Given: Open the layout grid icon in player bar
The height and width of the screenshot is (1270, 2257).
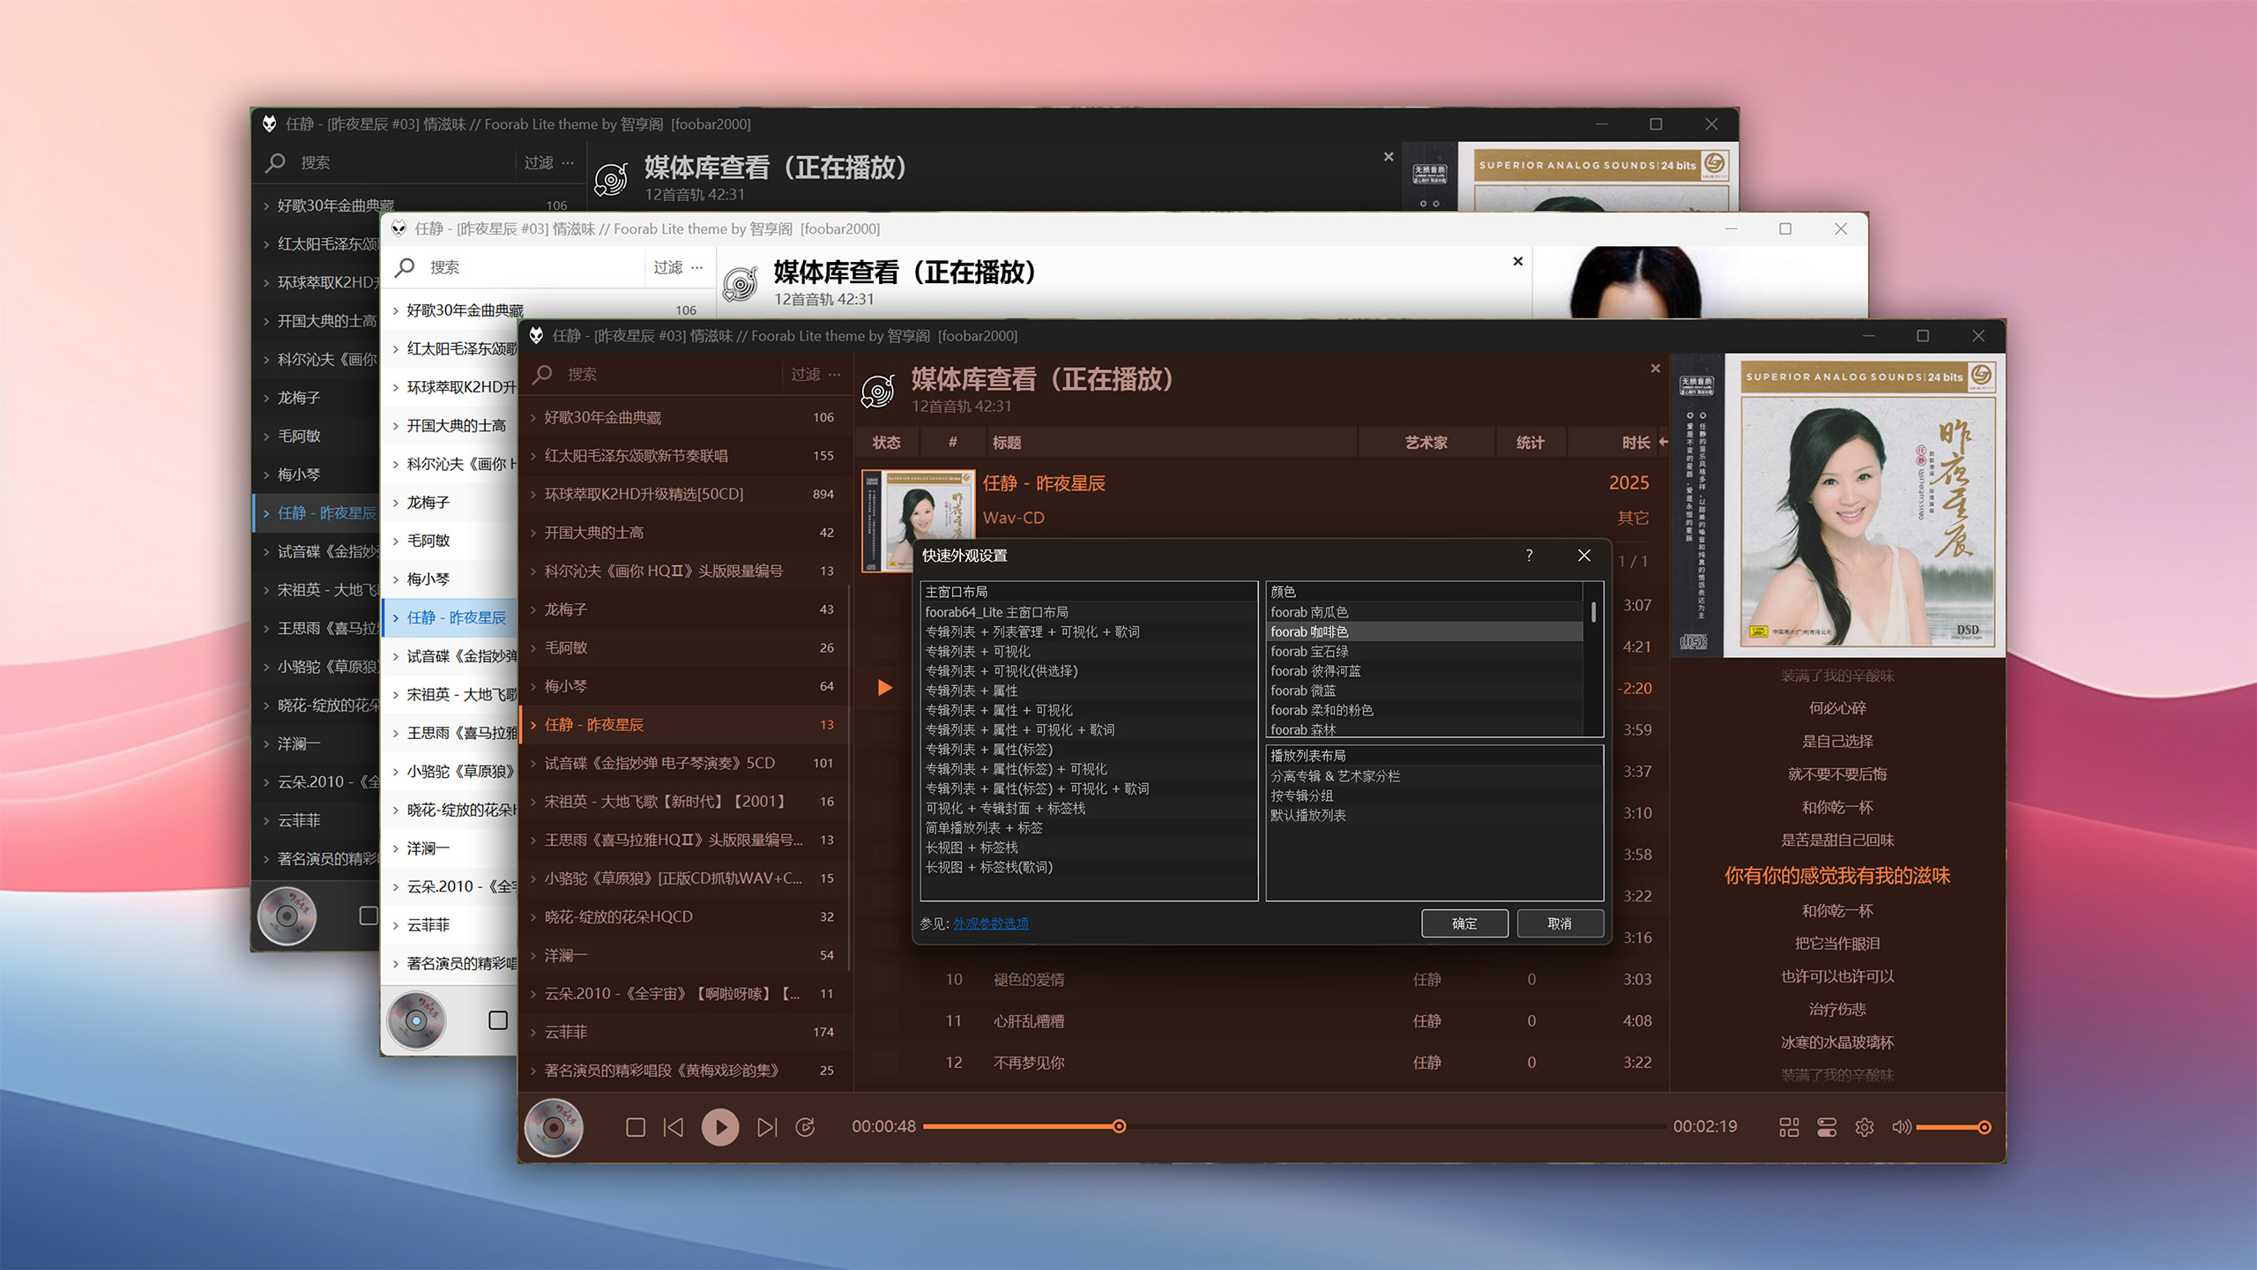Looking at the screenshot, I should coord(1789,1127).
